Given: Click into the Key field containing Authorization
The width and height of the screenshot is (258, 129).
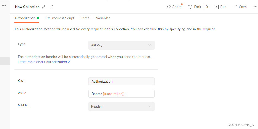Looking at the screenshot, I should pyautogui.click(x=121, y=82).
